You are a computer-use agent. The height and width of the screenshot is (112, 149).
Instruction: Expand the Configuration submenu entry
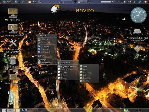[x=47, y=63]
